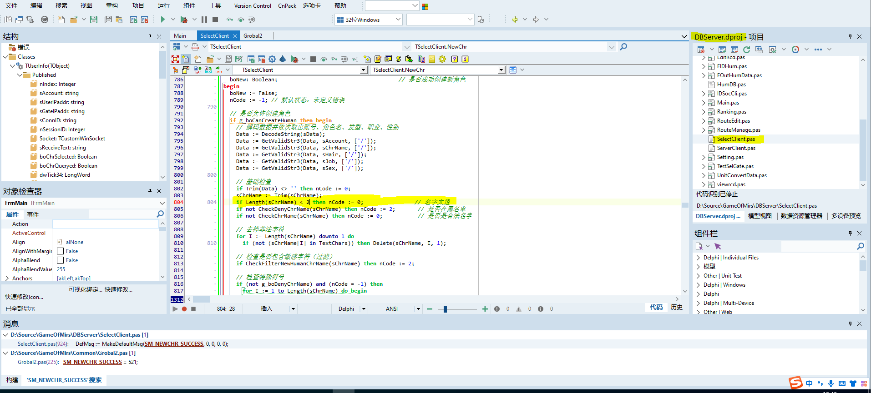Collapse the Classes node in structure tree
871x393 pixels.
click(5, 57)
